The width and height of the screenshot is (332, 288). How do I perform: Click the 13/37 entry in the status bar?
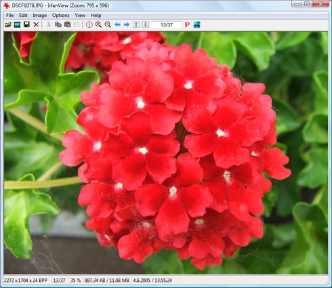59,281
